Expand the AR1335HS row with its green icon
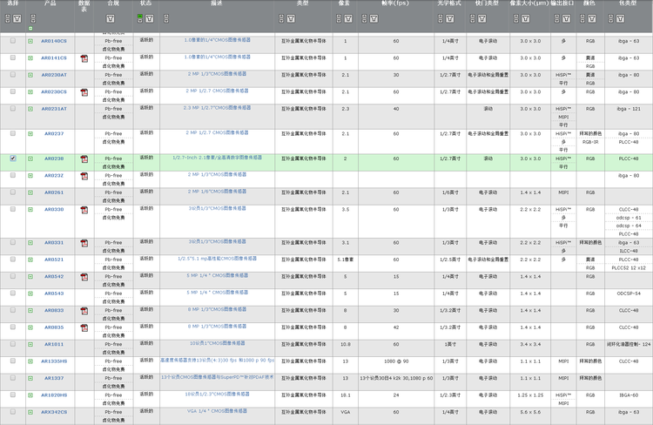This screenshot has height=425, width=653. (x=30, y=361)
